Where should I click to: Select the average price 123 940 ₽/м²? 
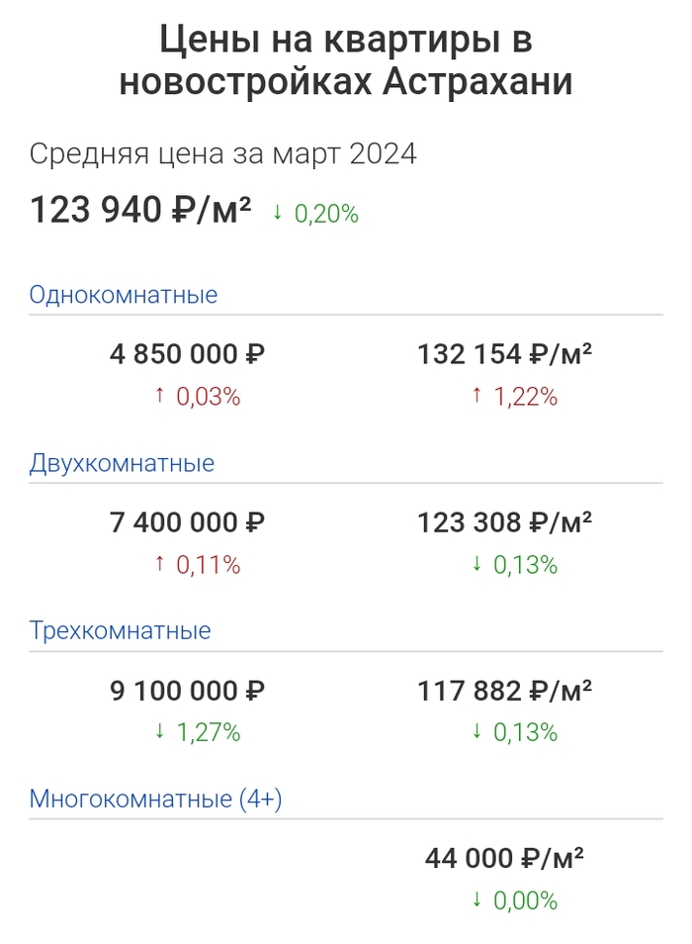point(140,211)
